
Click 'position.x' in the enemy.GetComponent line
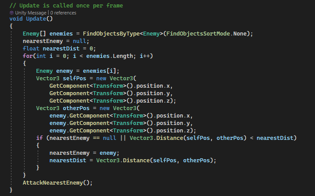[173, 116]
